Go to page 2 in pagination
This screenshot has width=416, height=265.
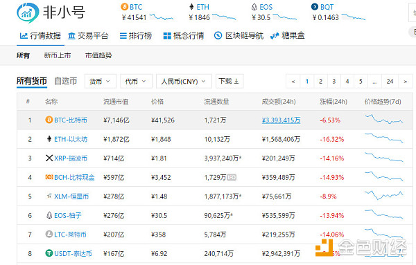click(320, 82)
